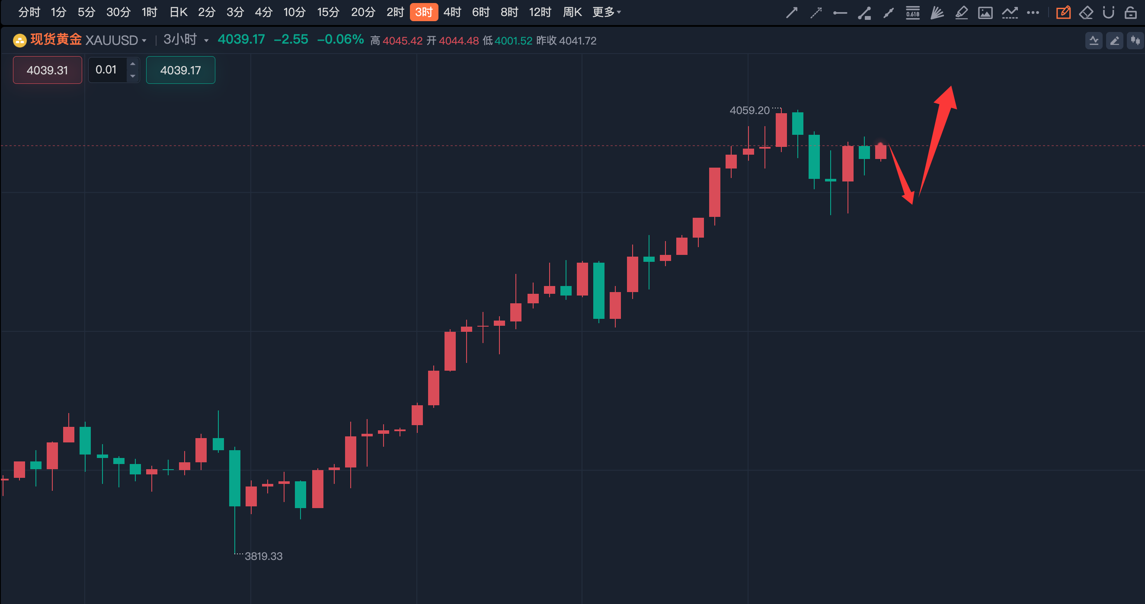Insert image with the picture tool

[x=985, y=13]
